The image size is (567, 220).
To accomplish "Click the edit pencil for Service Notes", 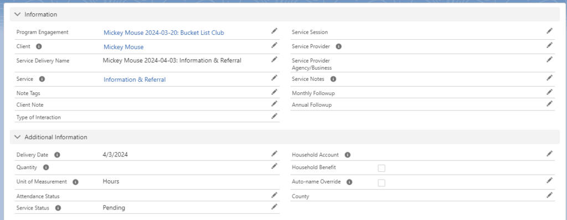I will point(550,78).
